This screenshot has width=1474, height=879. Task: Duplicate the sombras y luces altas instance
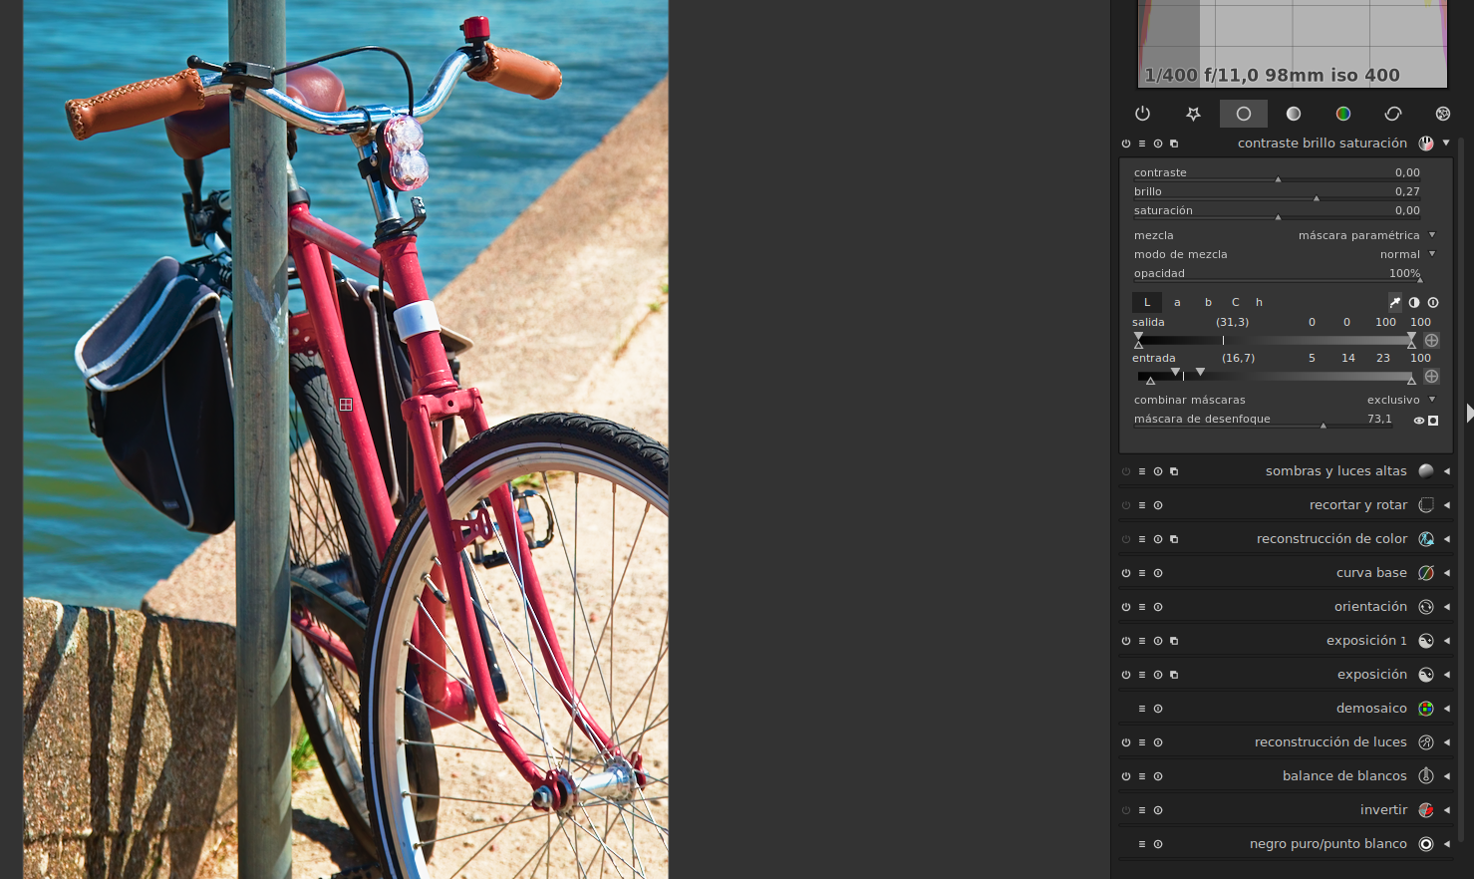(x=1174, y=471)
